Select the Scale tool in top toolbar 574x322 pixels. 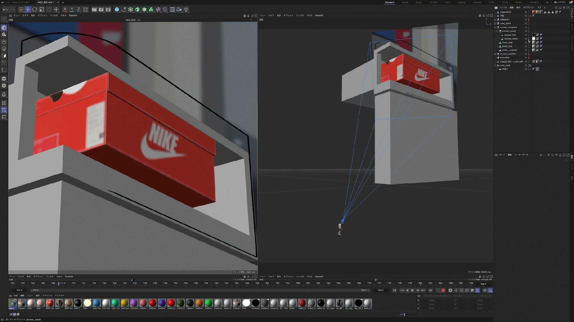42,10
